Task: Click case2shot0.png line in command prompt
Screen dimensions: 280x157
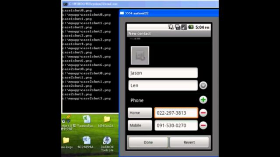Action: (77, 69)
